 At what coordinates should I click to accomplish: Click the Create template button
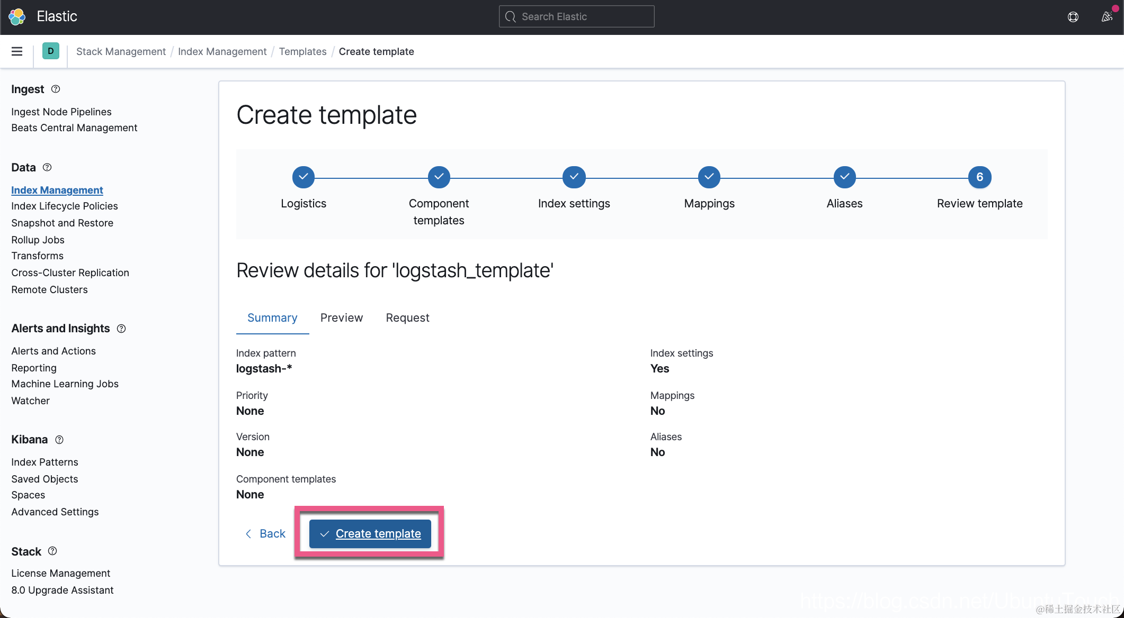pos(370,533)
